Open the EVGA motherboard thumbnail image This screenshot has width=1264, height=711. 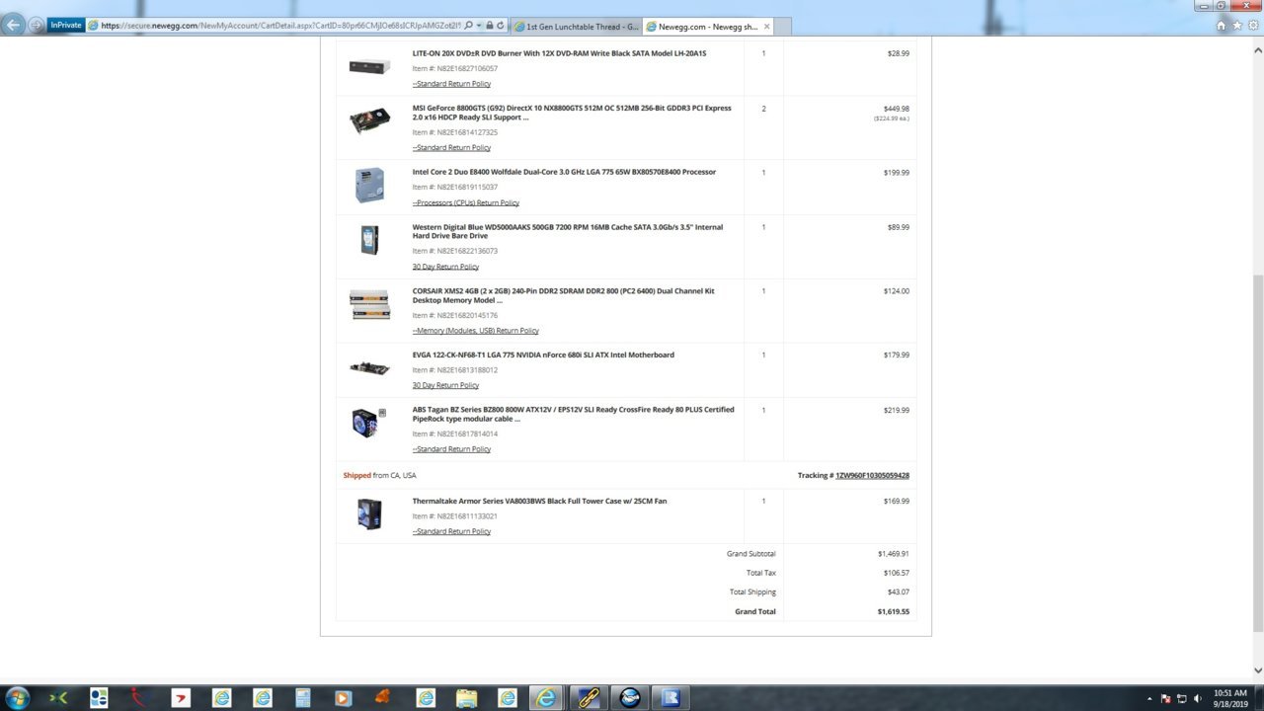point(369,367)
